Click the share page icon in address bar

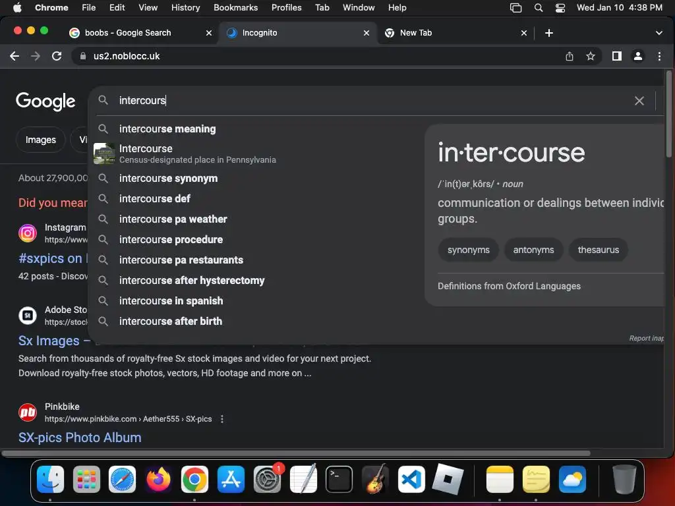569,56
